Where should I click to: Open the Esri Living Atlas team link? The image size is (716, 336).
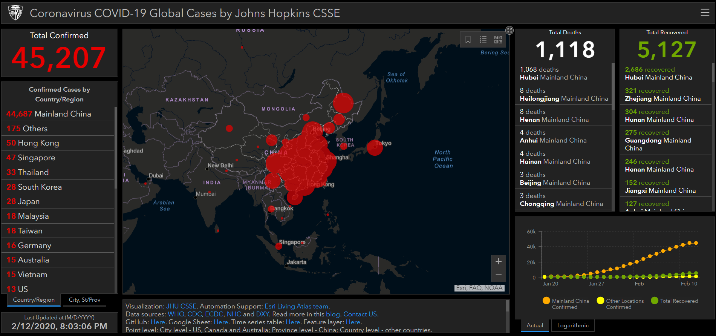coord(297,306)
